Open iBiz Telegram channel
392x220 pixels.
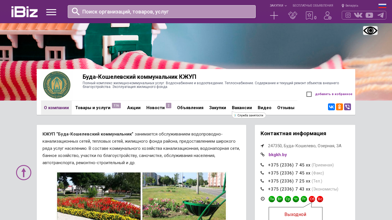381,15
